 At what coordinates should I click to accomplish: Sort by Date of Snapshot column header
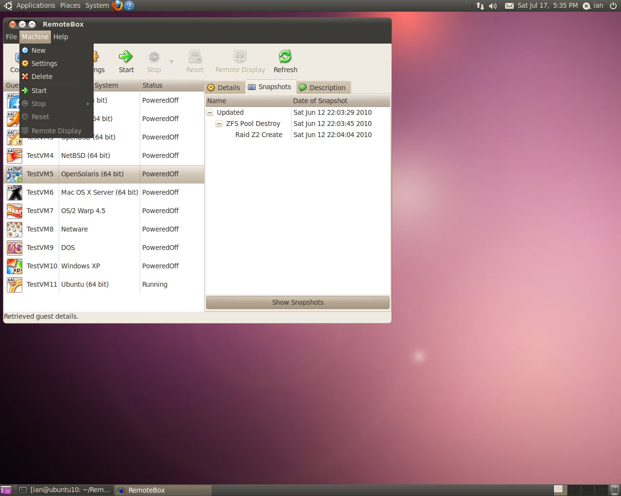coord(341,101)
